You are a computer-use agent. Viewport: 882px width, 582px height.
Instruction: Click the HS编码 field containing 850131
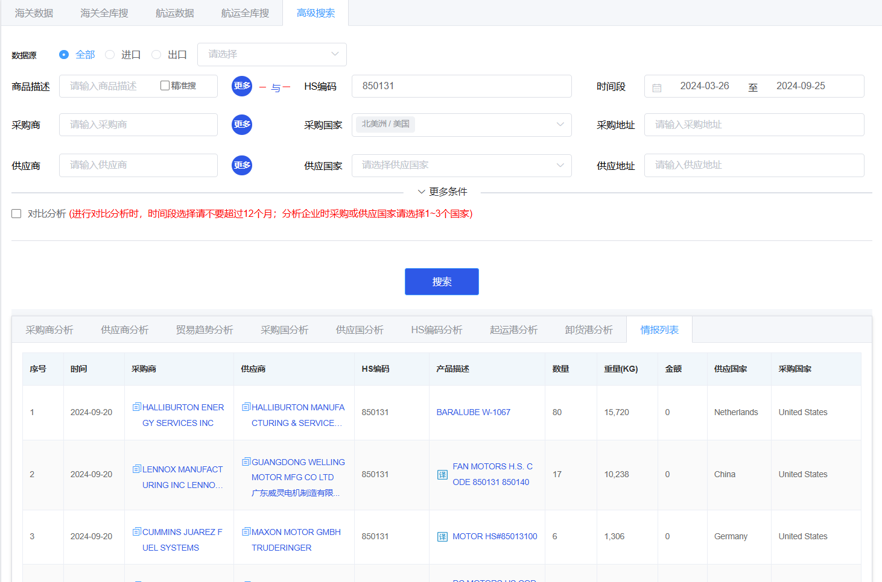click(462, 86)
